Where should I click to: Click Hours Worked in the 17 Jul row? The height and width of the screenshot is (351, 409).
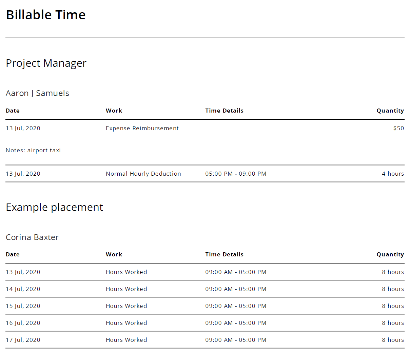click(x=126, y=340)
